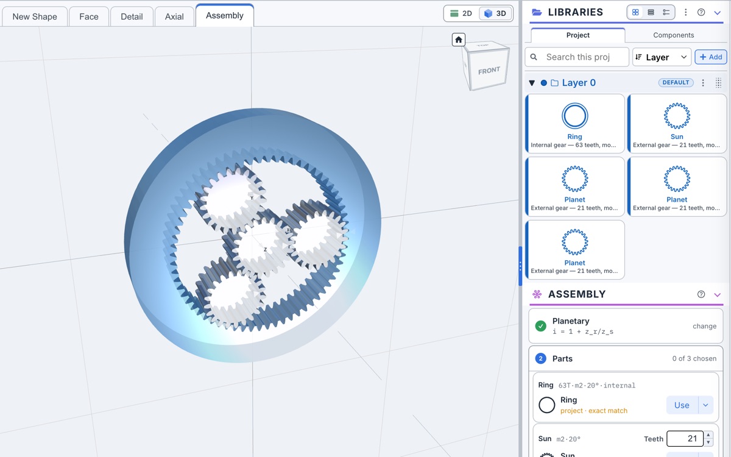Select the Sun external gear card
The width and height of the screenshot is (731, 457).
coord(677,123)
